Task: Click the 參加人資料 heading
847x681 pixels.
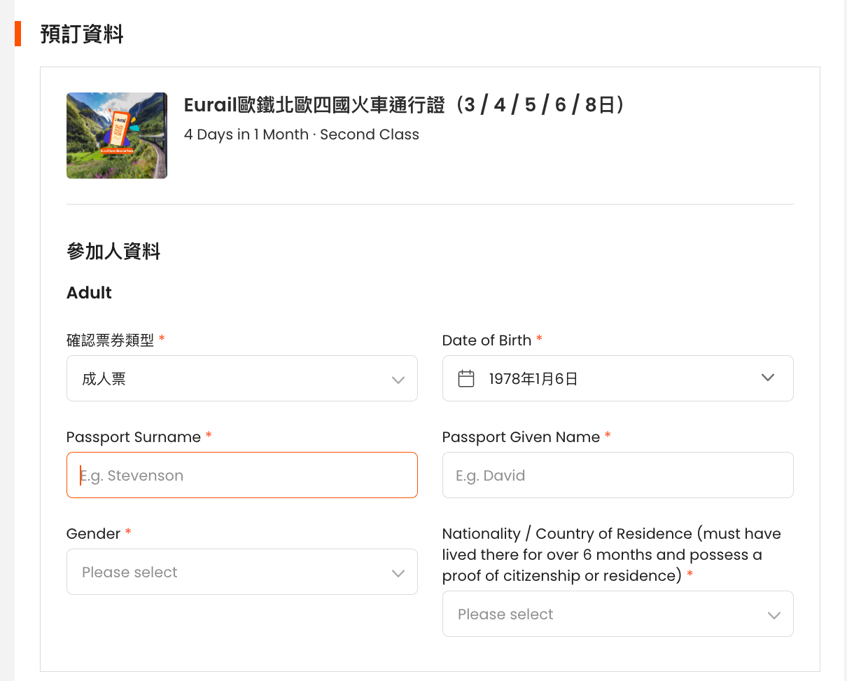Action: (113, 252)
